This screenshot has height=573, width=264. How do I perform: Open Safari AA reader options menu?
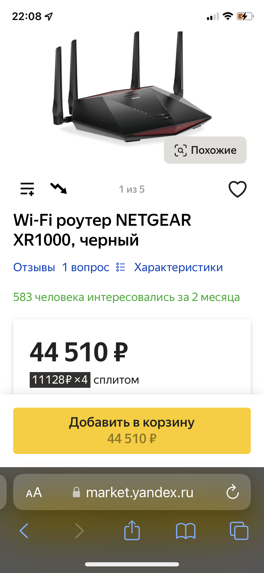click(34, 493)
